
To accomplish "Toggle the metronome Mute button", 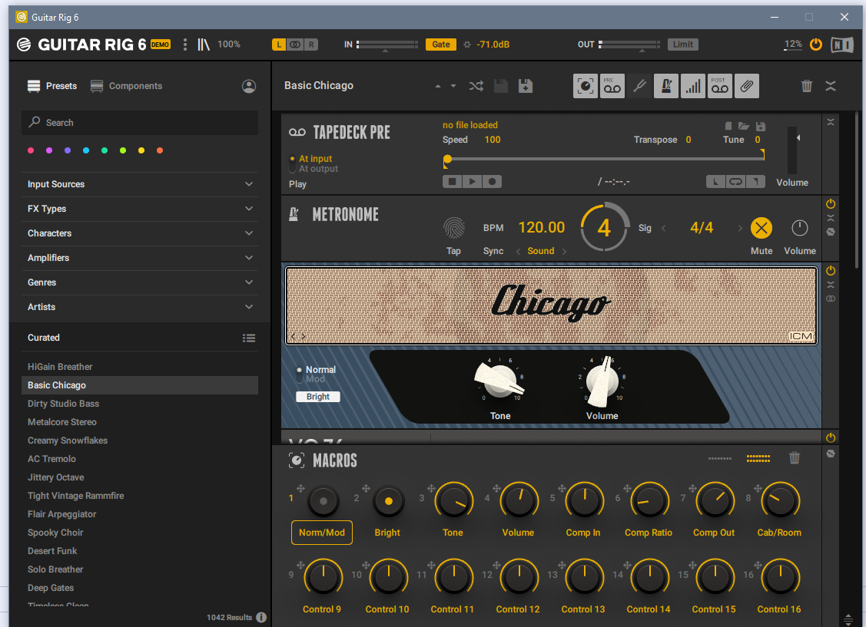I will [761, 228].
